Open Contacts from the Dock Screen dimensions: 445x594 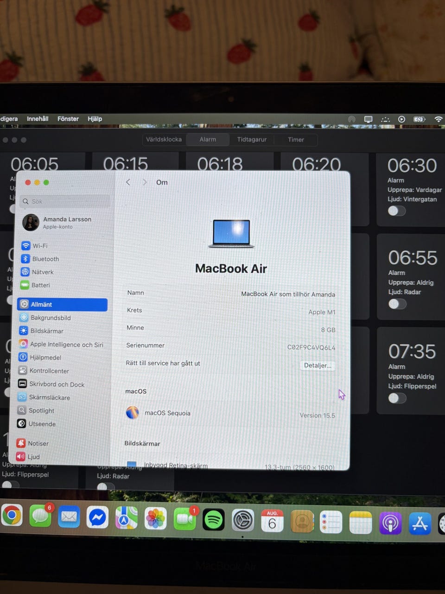302,522
